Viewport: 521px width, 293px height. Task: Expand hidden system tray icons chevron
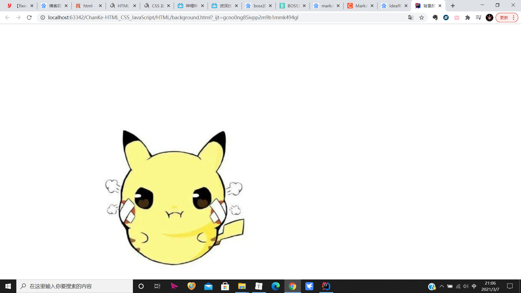pos(442,286)
